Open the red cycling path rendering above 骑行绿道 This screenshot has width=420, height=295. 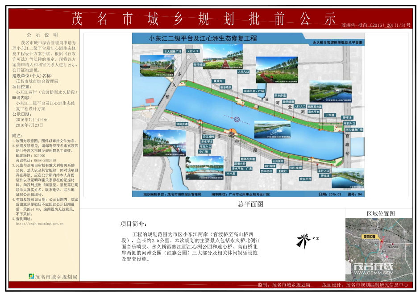point(223,57)
